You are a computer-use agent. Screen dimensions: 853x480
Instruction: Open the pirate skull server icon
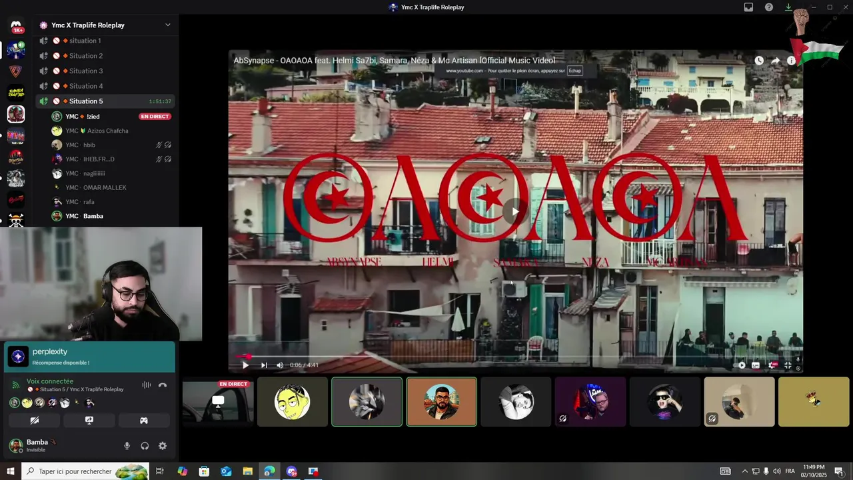[16, 220]
